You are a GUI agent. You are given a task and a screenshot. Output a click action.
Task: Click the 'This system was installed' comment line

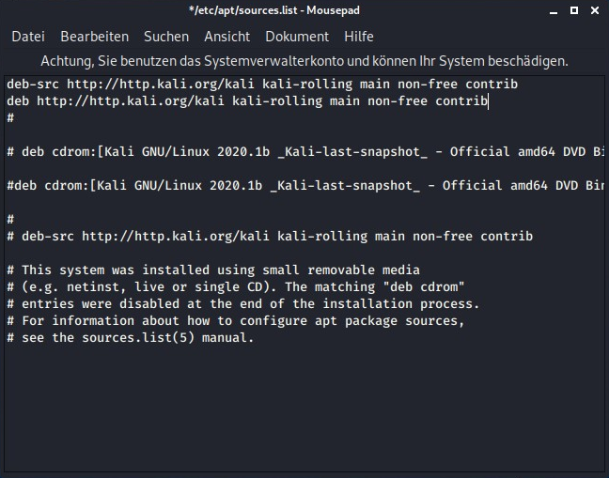coord(212,270)
